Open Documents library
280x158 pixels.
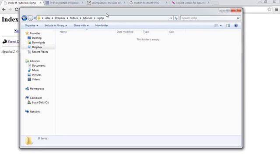tap(38, 65)
